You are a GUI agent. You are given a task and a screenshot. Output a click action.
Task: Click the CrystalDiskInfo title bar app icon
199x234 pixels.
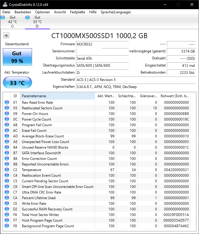[5, 4]
